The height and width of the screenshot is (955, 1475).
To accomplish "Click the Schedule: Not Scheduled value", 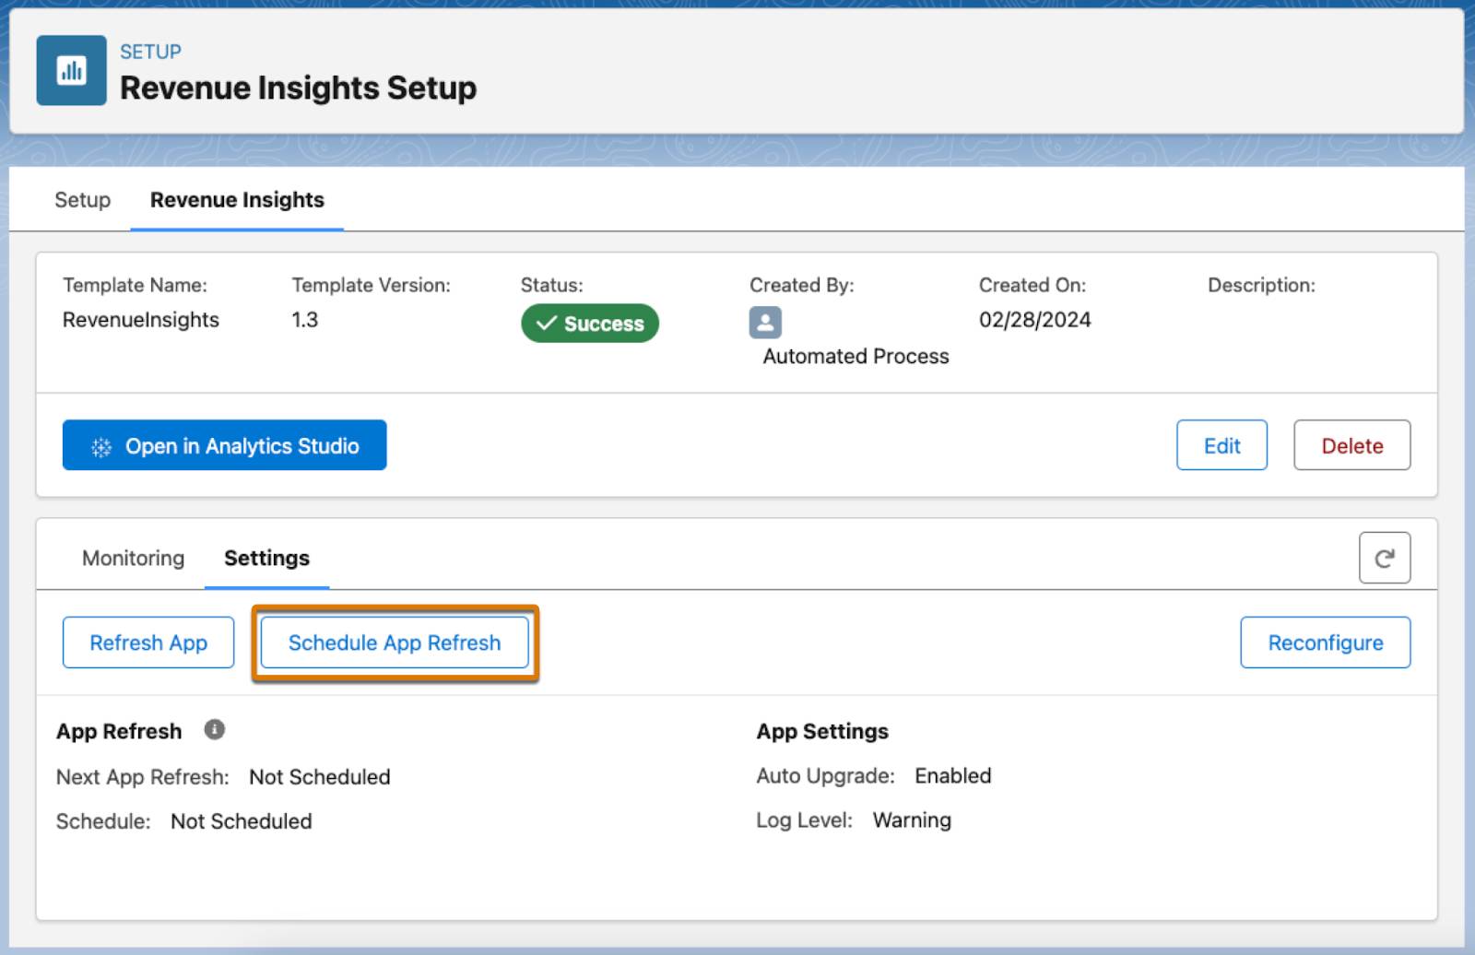I will [242, 821].
